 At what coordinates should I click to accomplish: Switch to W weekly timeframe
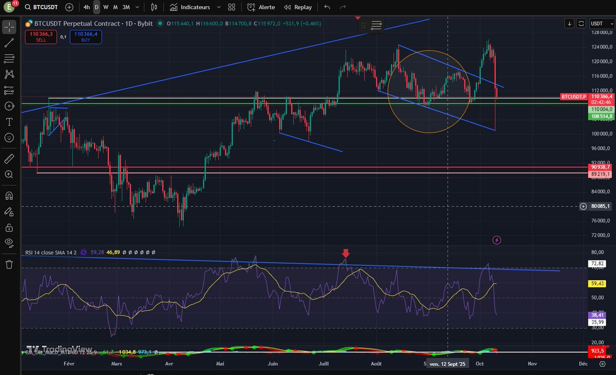click(106, 8)
